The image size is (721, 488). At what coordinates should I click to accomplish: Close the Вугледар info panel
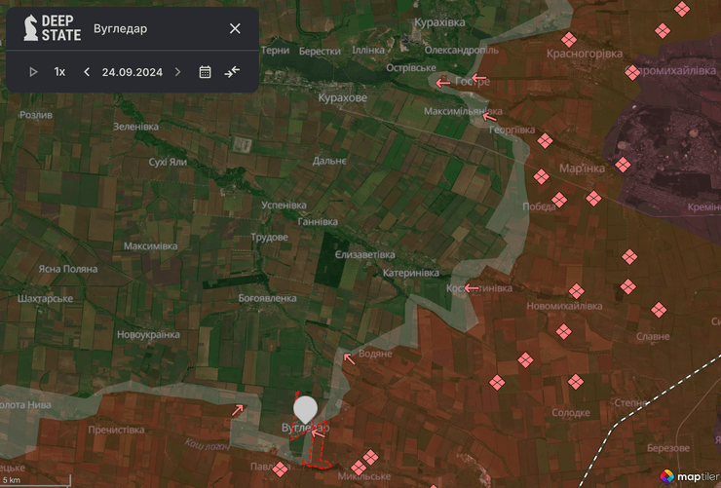tap(235, 28)
